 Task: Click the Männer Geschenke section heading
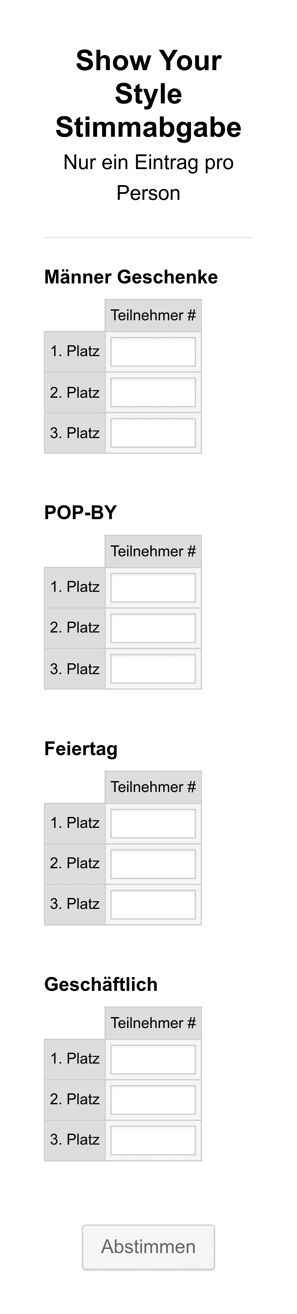click(x=131, y=277)
